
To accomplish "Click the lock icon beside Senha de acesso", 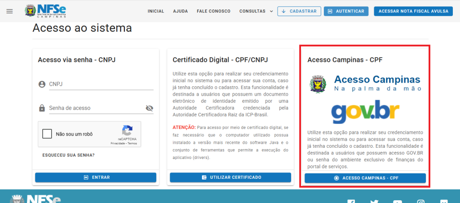I will click(42, 108).
